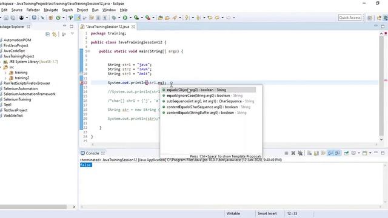Click Remove Launch X icon in Console
388x218 pixels.
point(293,153)
